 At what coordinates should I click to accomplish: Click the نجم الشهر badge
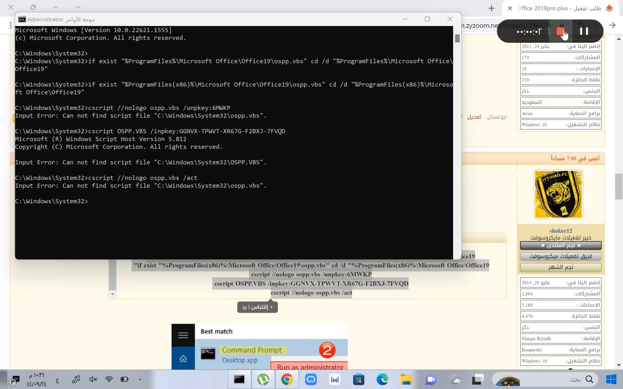[561, 267]
